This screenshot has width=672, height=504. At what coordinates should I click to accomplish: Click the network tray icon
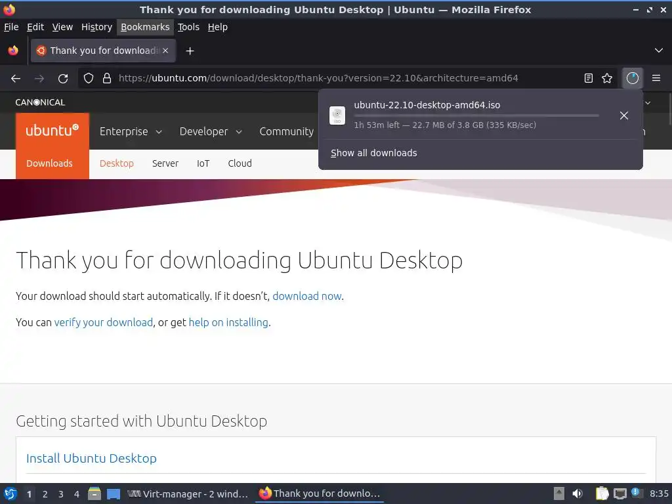click(619, 494)
